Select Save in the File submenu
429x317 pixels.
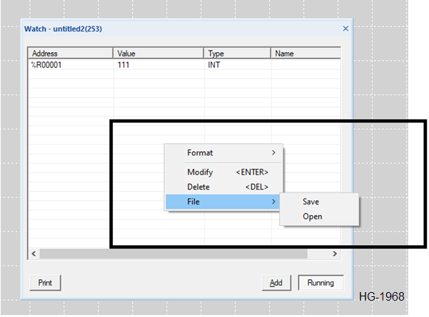coord(311,202)
